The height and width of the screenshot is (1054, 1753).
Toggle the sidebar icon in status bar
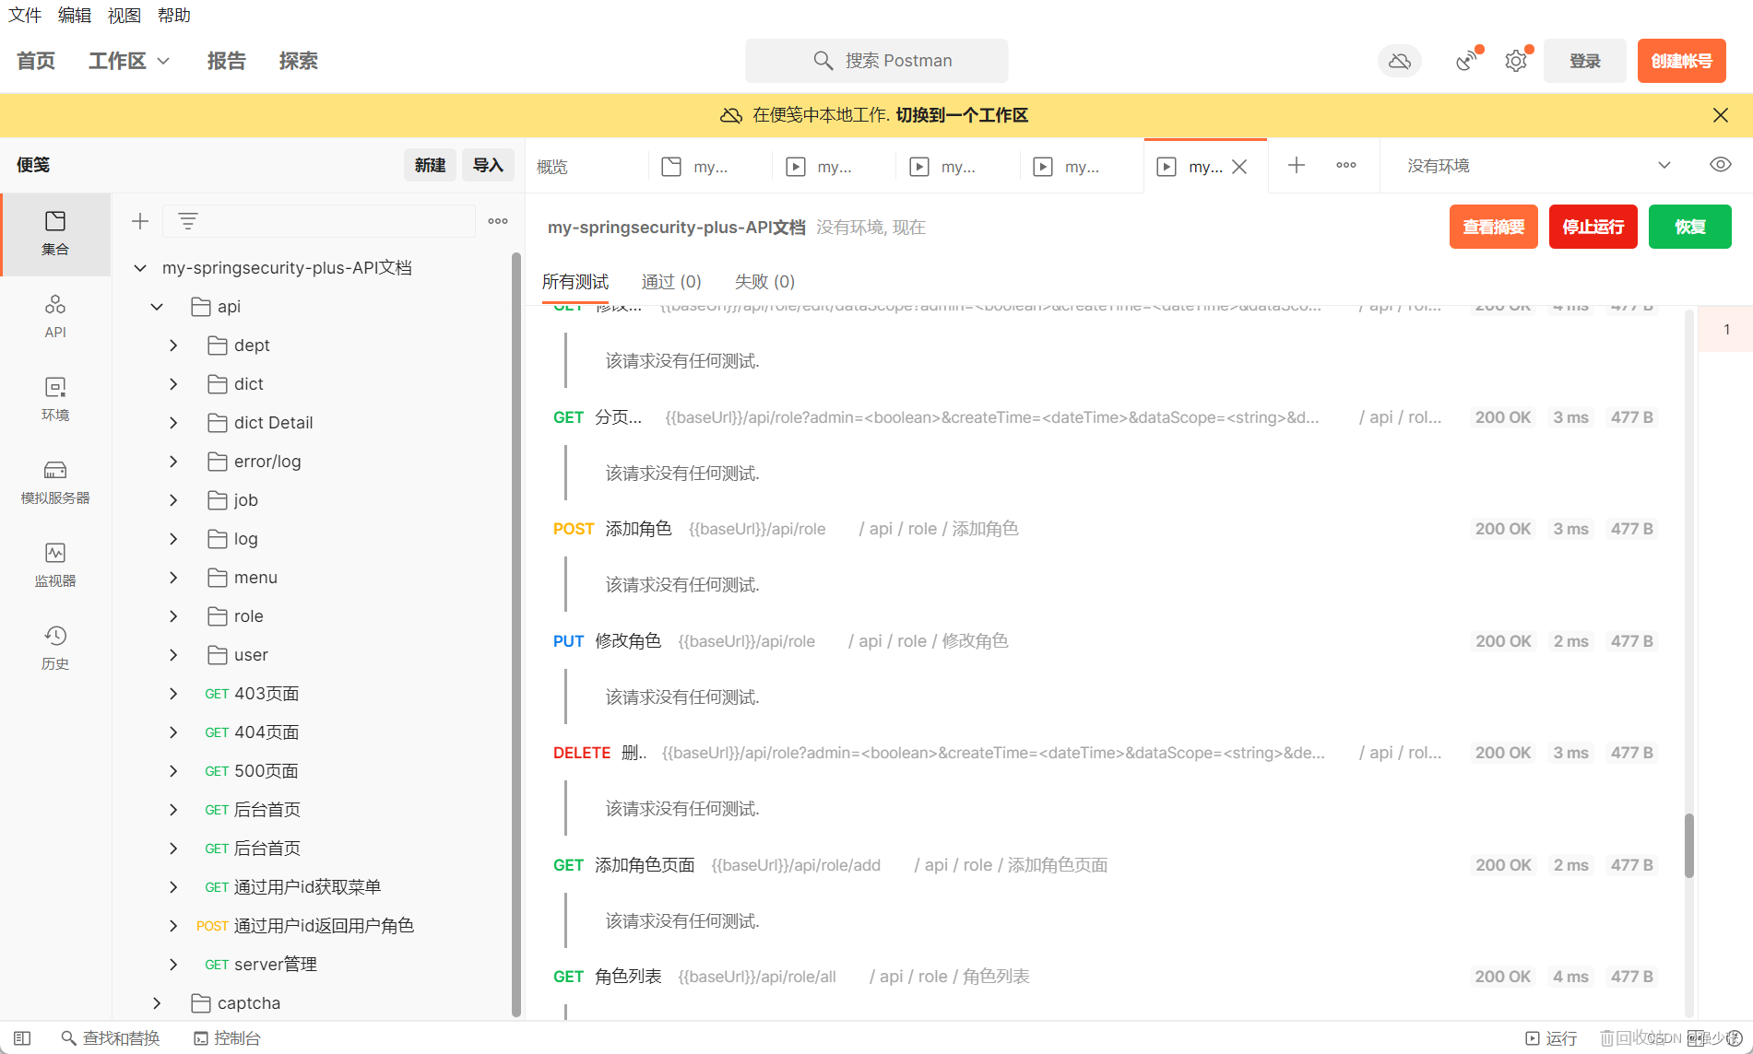[x=23, y=1038]
